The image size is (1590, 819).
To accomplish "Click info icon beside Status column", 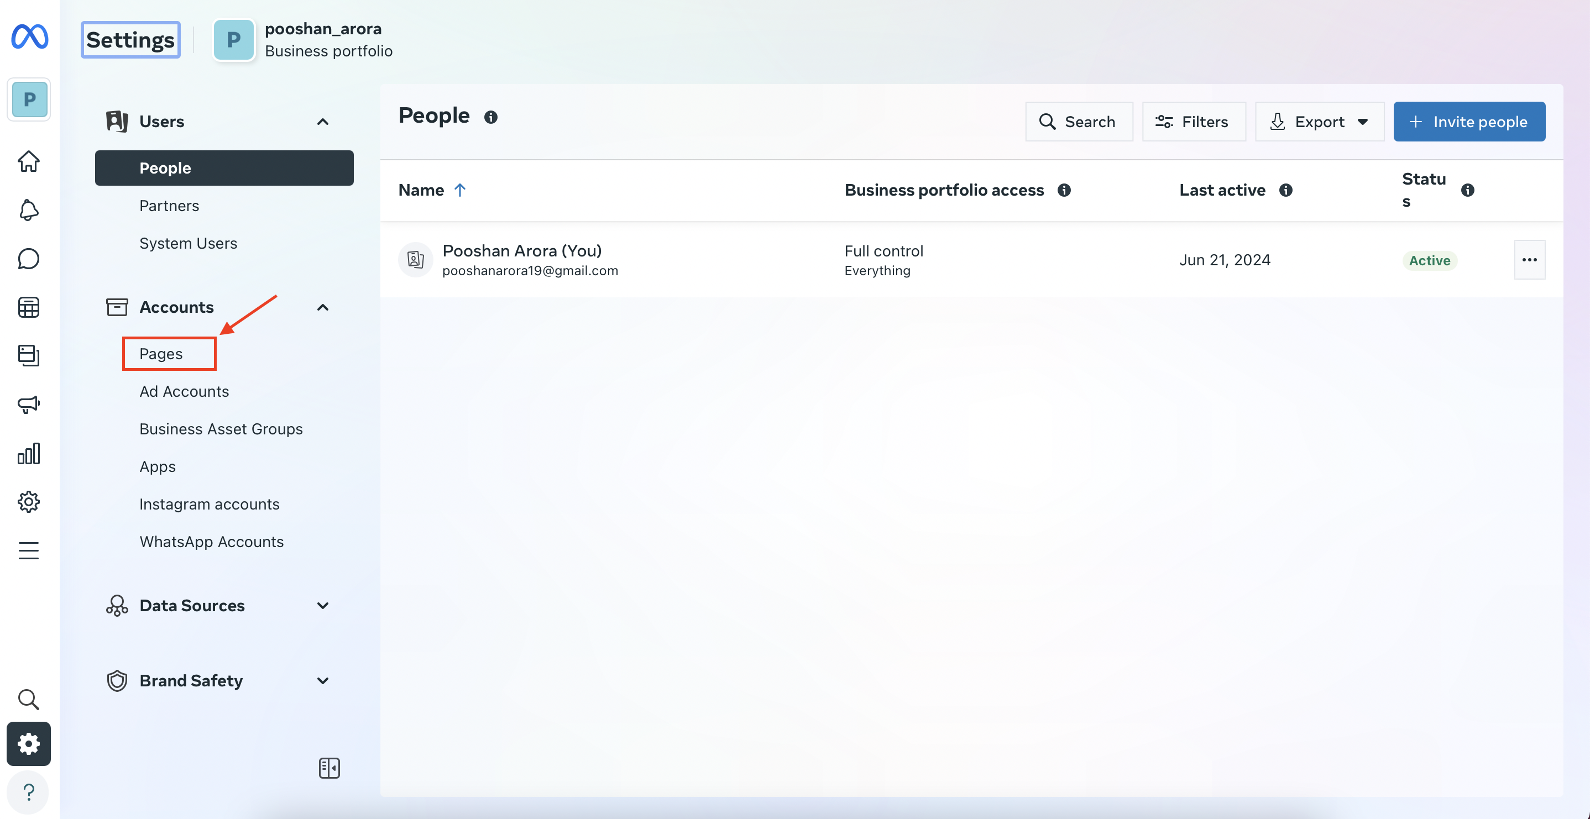I will (1467, 190).
